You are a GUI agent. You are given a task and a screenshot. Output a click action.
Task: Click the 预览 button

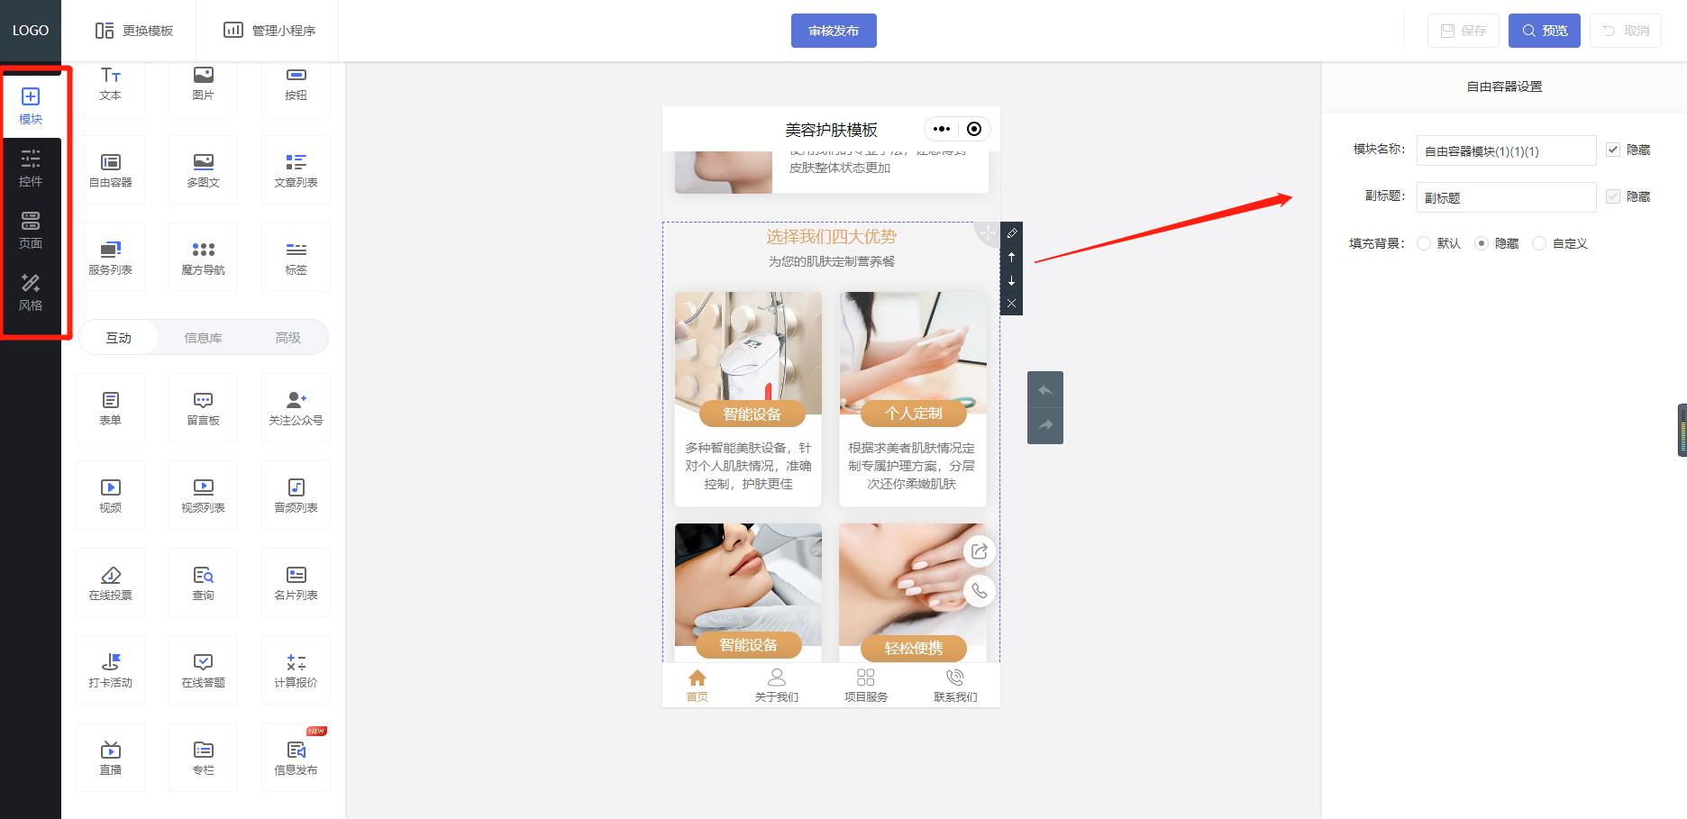coord(1545,31)
